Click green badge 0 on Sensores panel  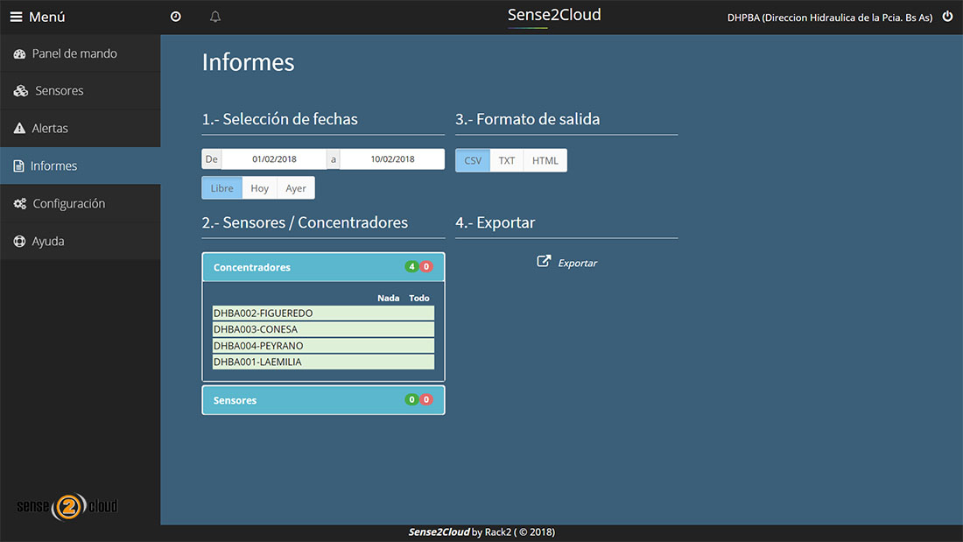point(411,399)
